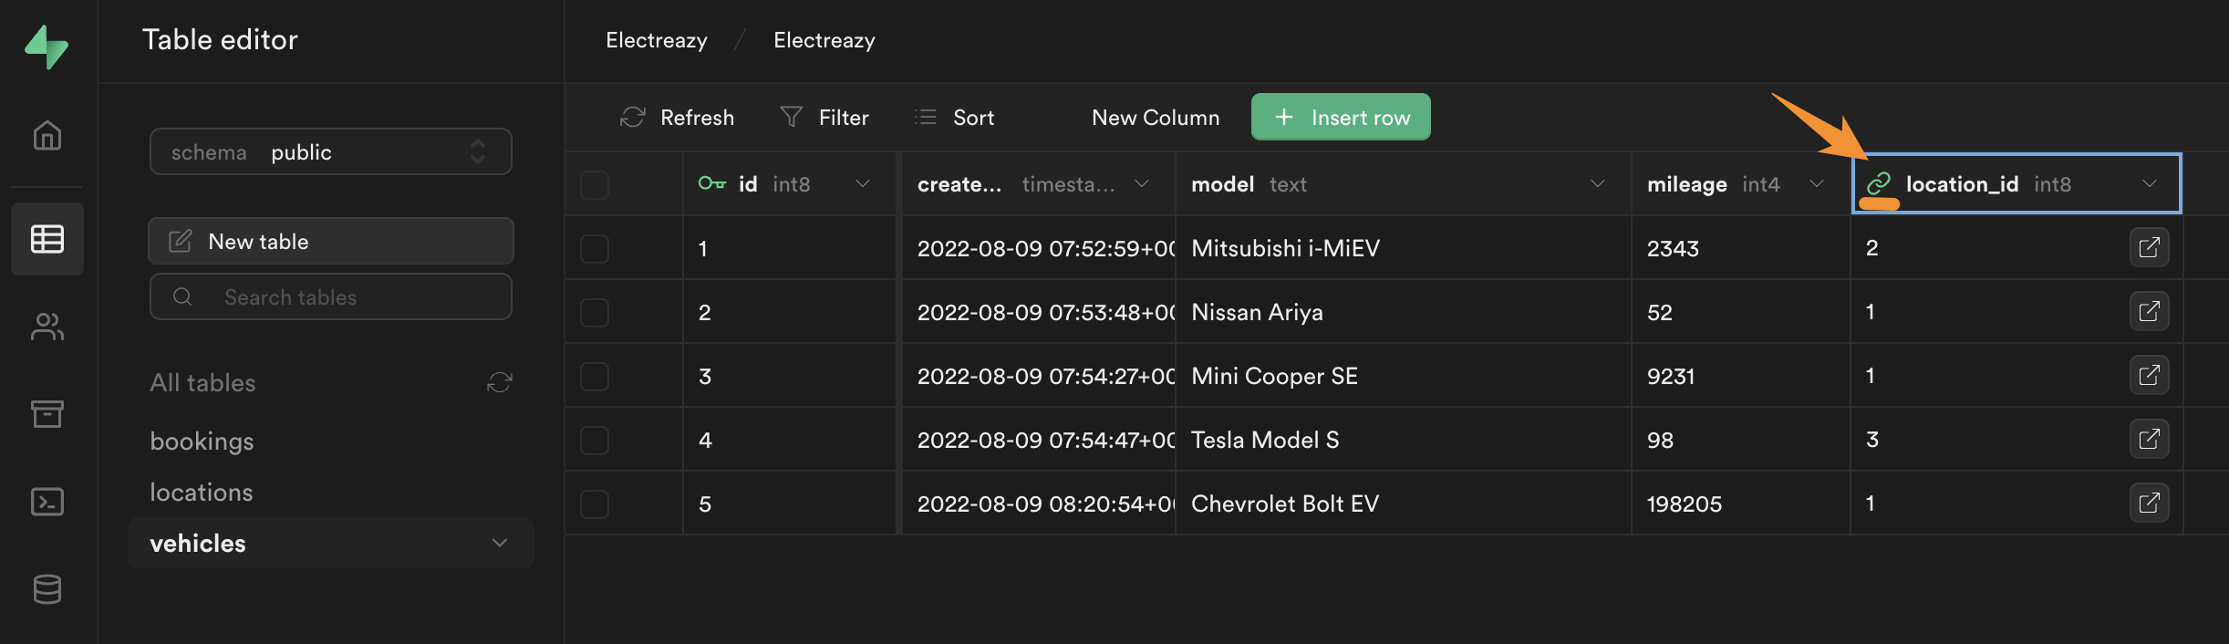Open Authentication users icon in the sidebar
Viewport: 2229px width, 644px height.
(47, 327)
